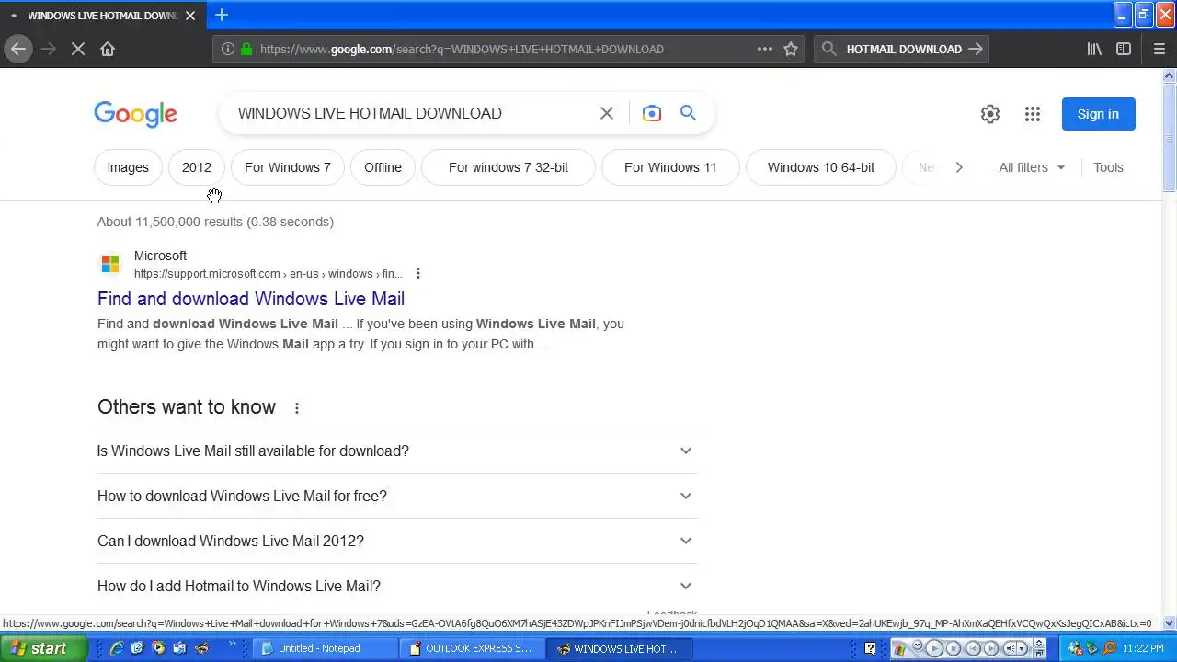
Task: Open the Windows start menu
Action: click(43, 648)
